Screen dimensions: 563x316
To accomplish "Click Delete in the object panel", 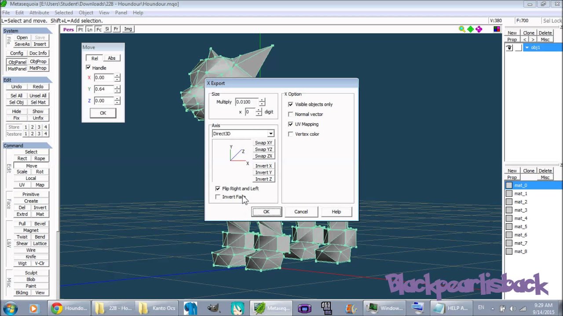I will (545, 33).
